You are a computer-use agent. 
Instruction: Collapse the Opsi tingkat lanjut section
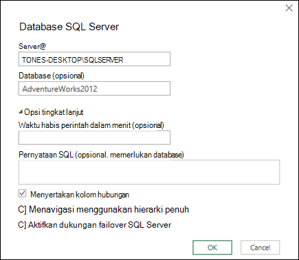(x=21, y=112)
